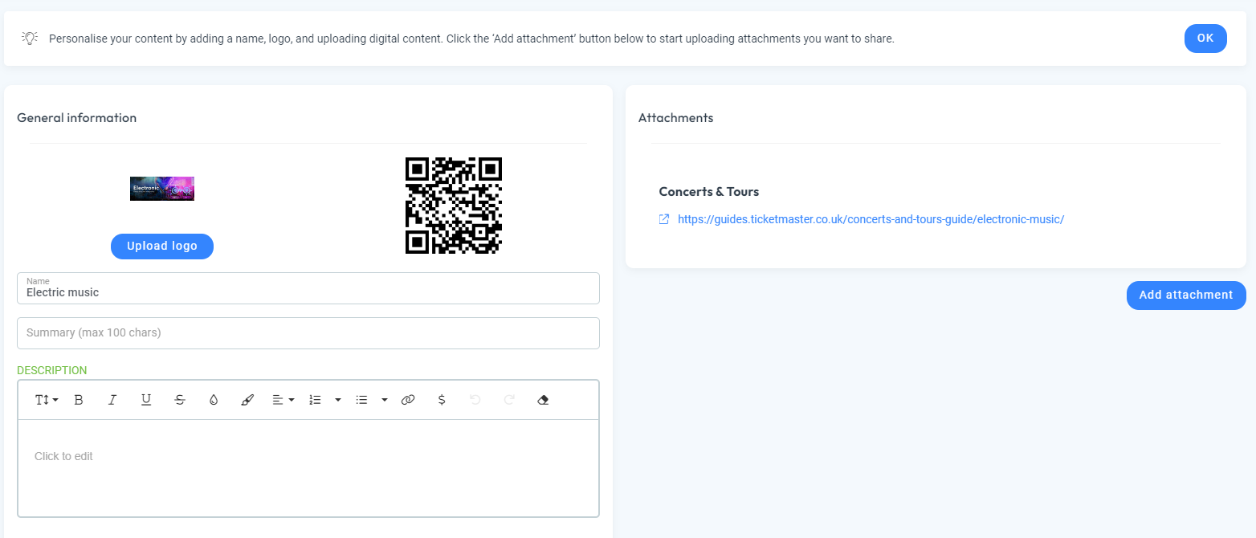Click the dollar sign currency icon

click(x=442, y=399)
